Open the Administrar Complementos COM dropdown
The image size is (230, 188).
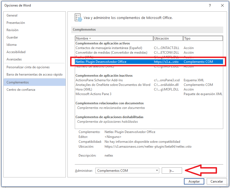(127, 171)
